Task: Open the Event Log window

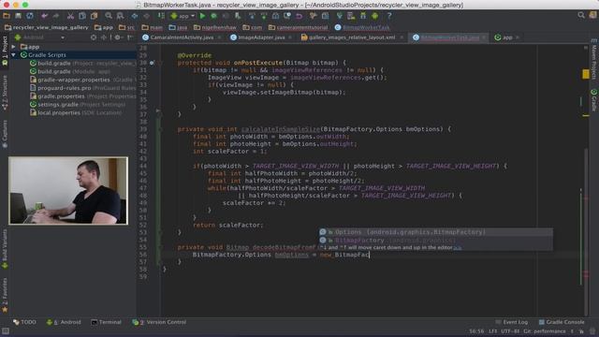Action: (512, 322)
